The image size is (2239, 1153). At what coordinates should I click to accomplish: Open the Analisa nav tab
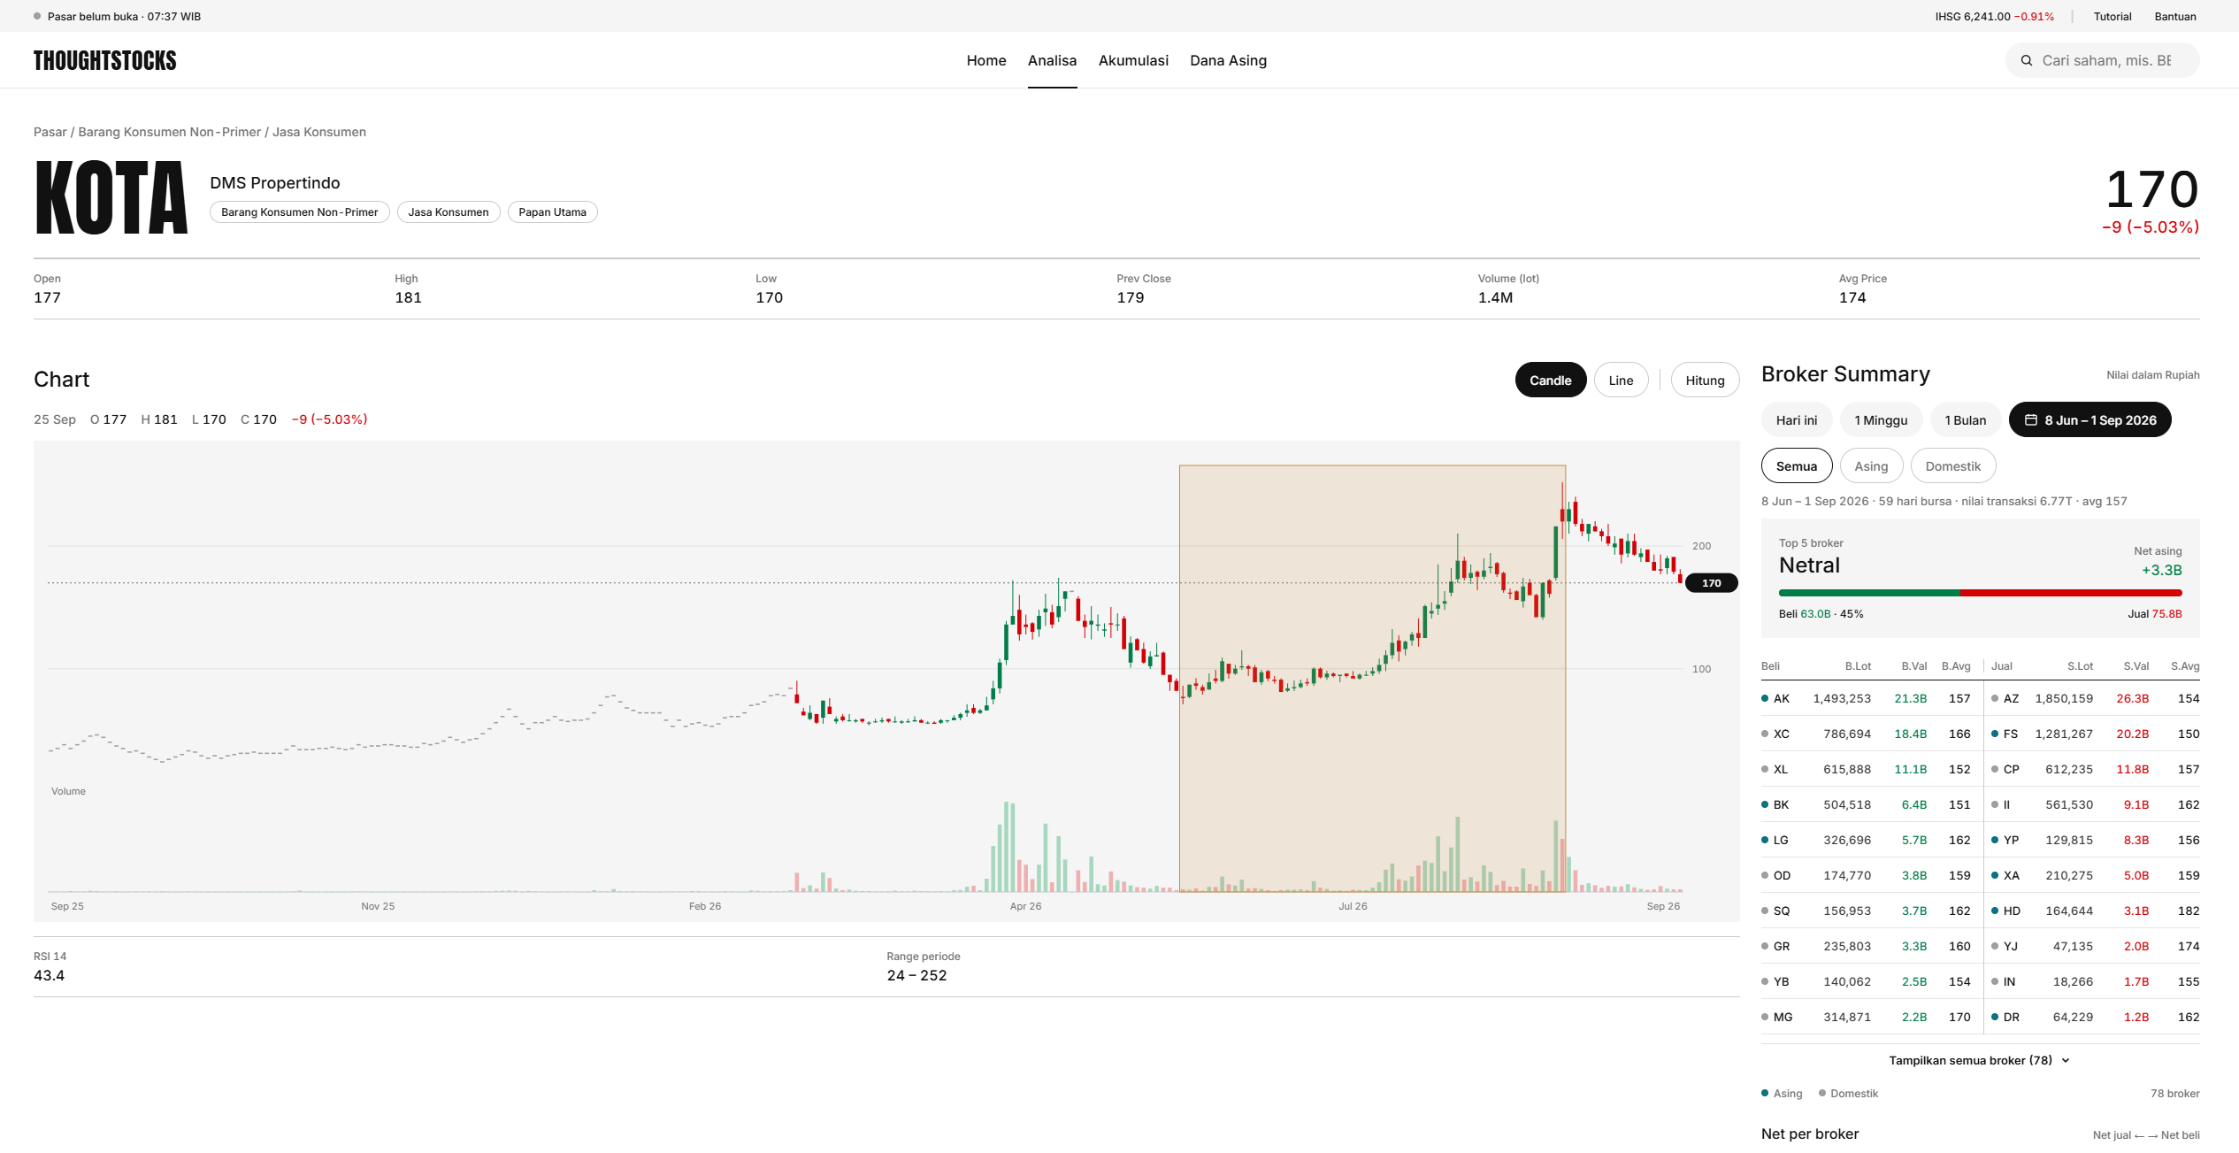point(1052,60)
